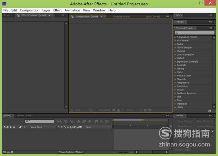Click the 3D Layer cube column icon

tap(80, 127)
